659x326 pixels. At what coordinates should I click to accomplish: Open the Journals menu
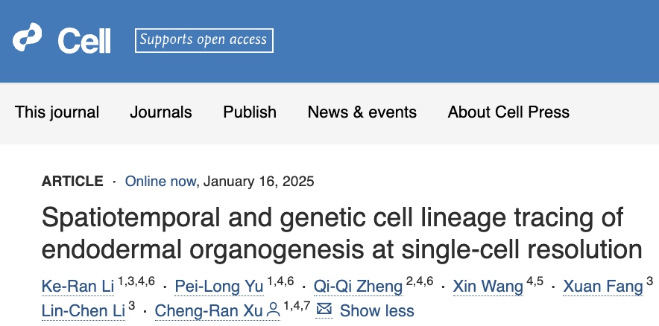pyautogui.click(x=160, y=112)
